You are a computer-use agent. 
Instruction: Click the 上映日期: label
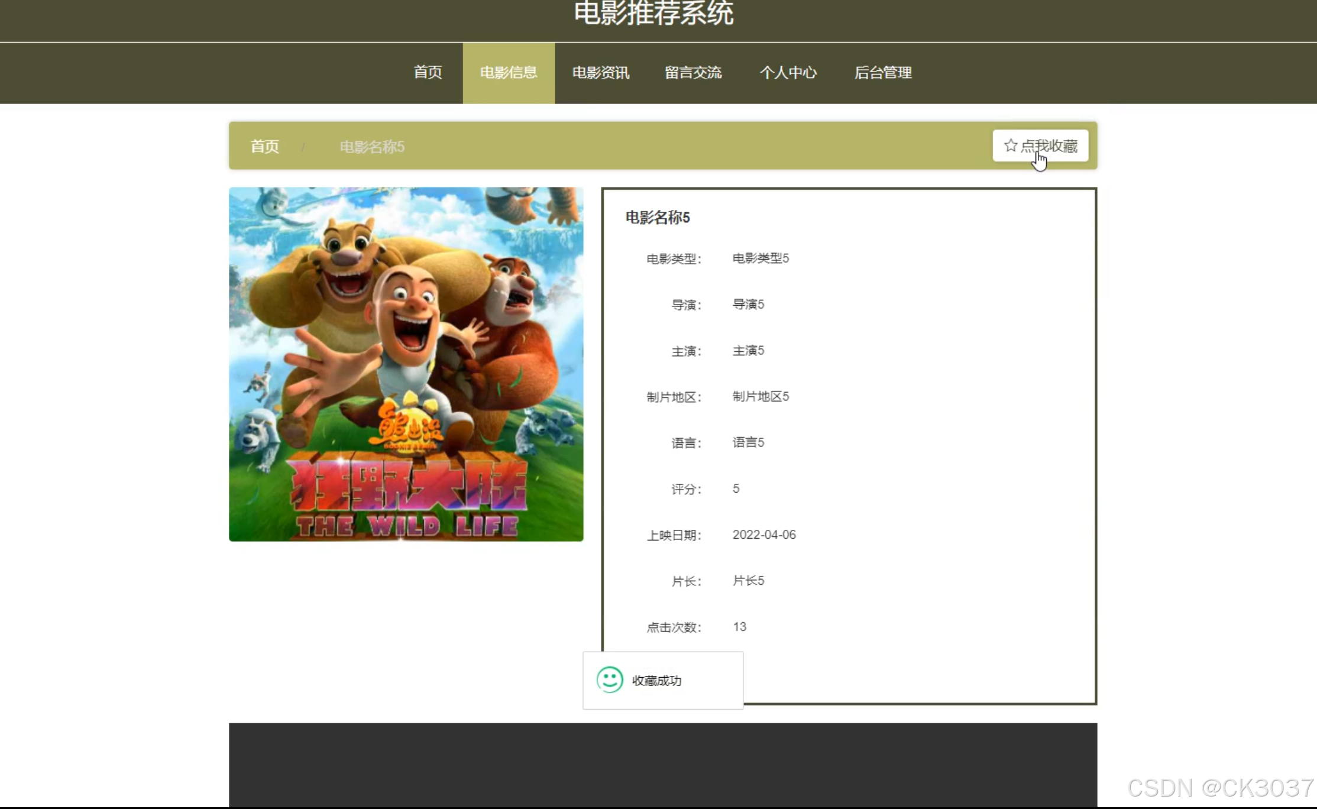pos(674,536)
